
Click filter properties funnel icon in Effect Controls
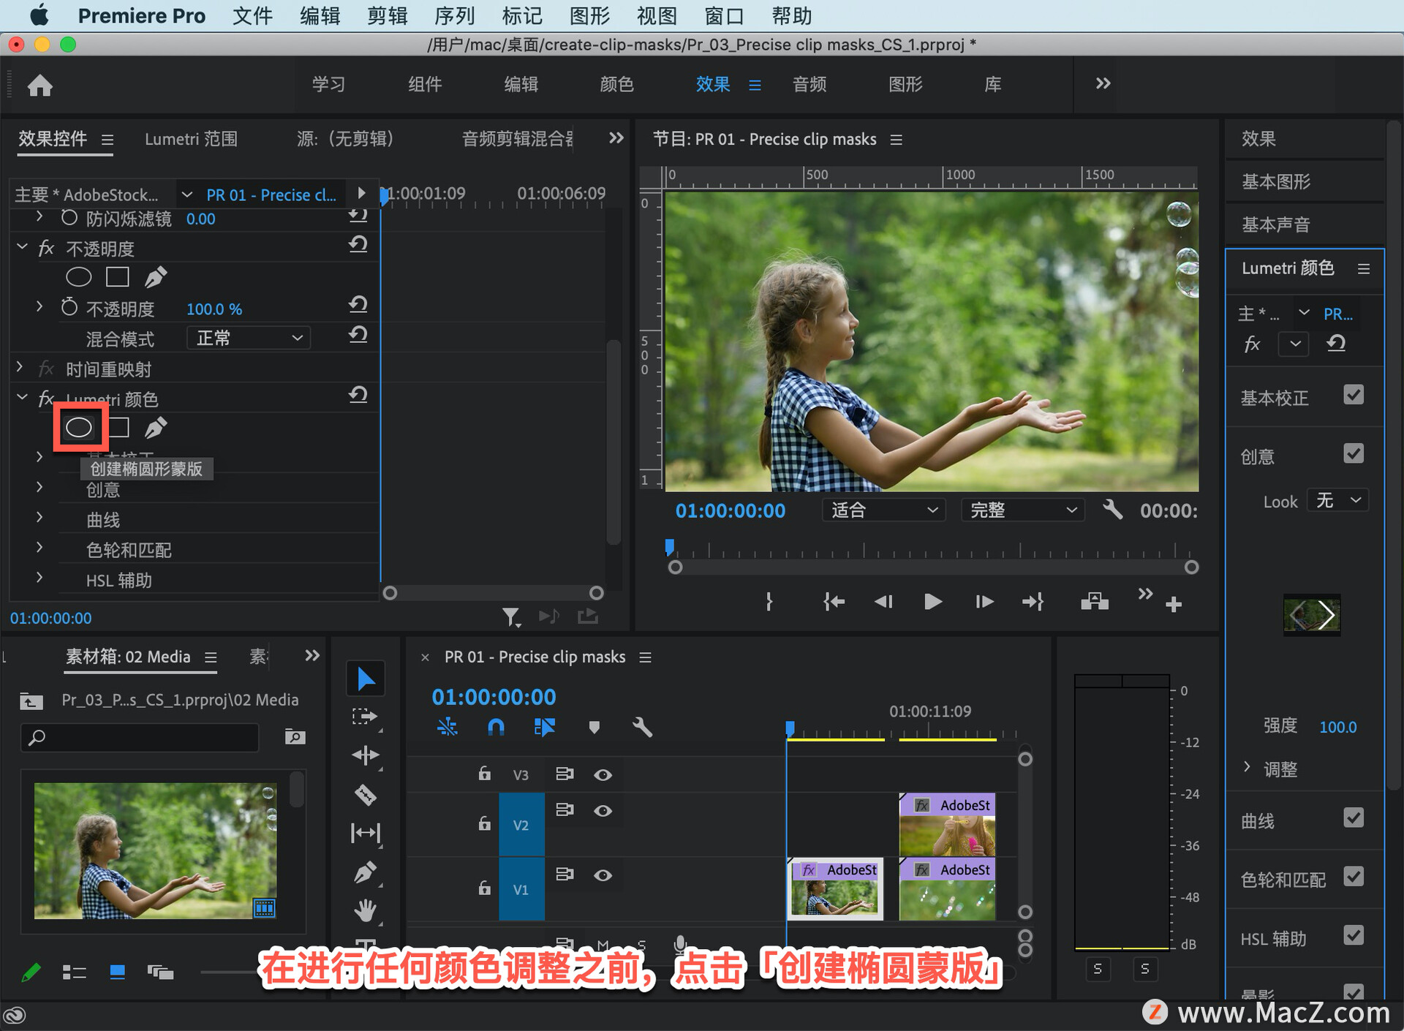[511, 618]
